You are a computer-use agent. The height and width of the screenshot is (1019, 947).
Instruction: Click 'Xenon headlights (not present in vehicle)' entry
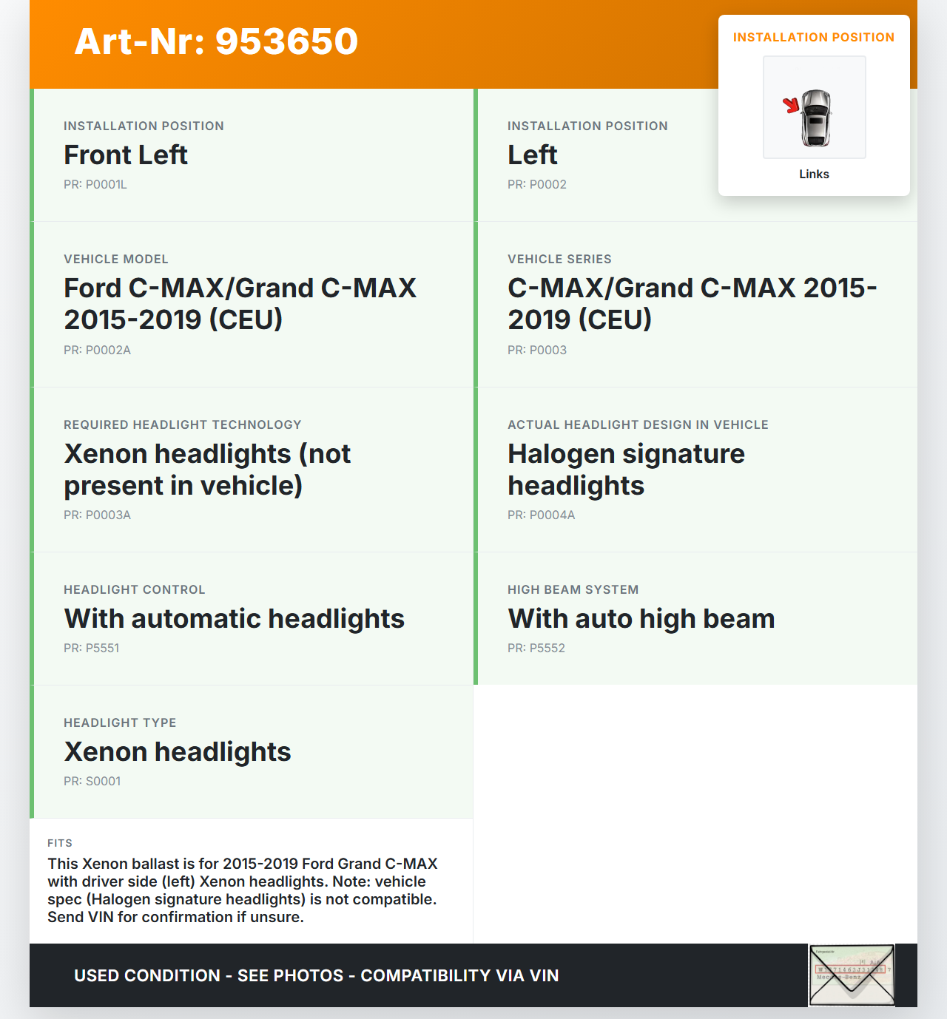coord(207,470)
